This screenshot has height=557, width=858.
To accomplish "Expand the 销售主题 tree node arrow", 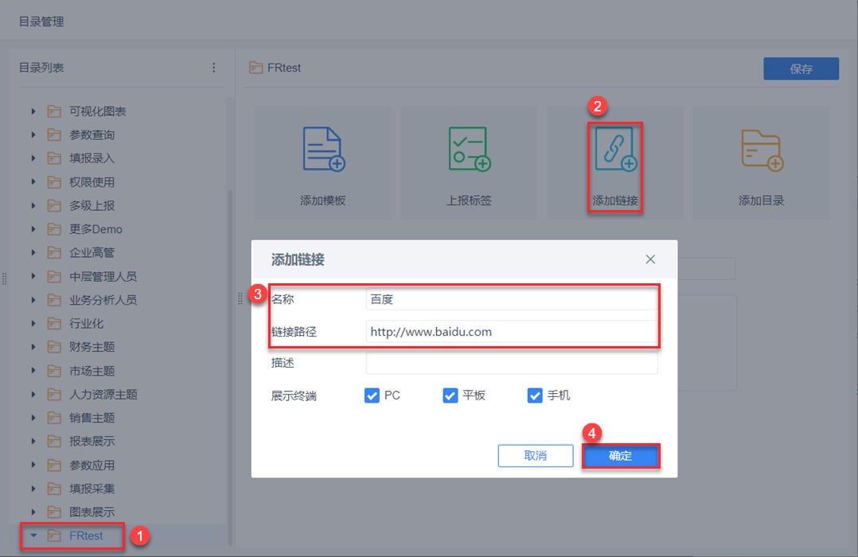I will (x=33, y=418).
